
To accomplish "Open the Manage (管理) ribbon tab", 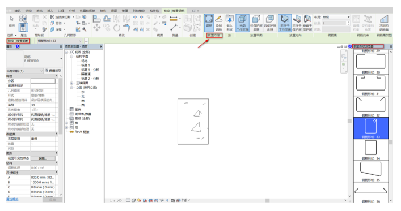I will pos(125,11).
